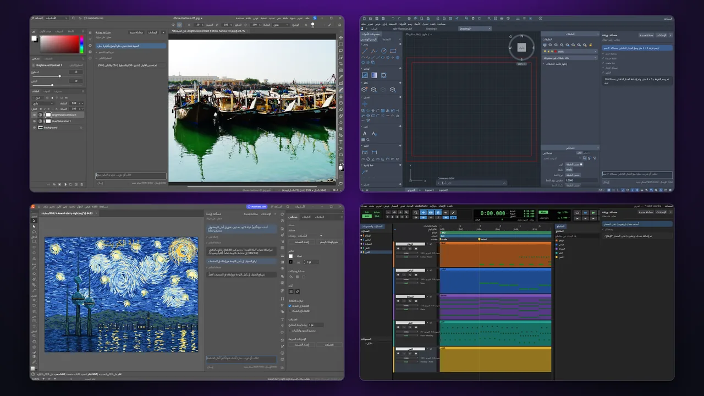This screenshot has width=704, height=396.
Task: Click the lock icon on the Background layer
Action: tap(81, 127)
